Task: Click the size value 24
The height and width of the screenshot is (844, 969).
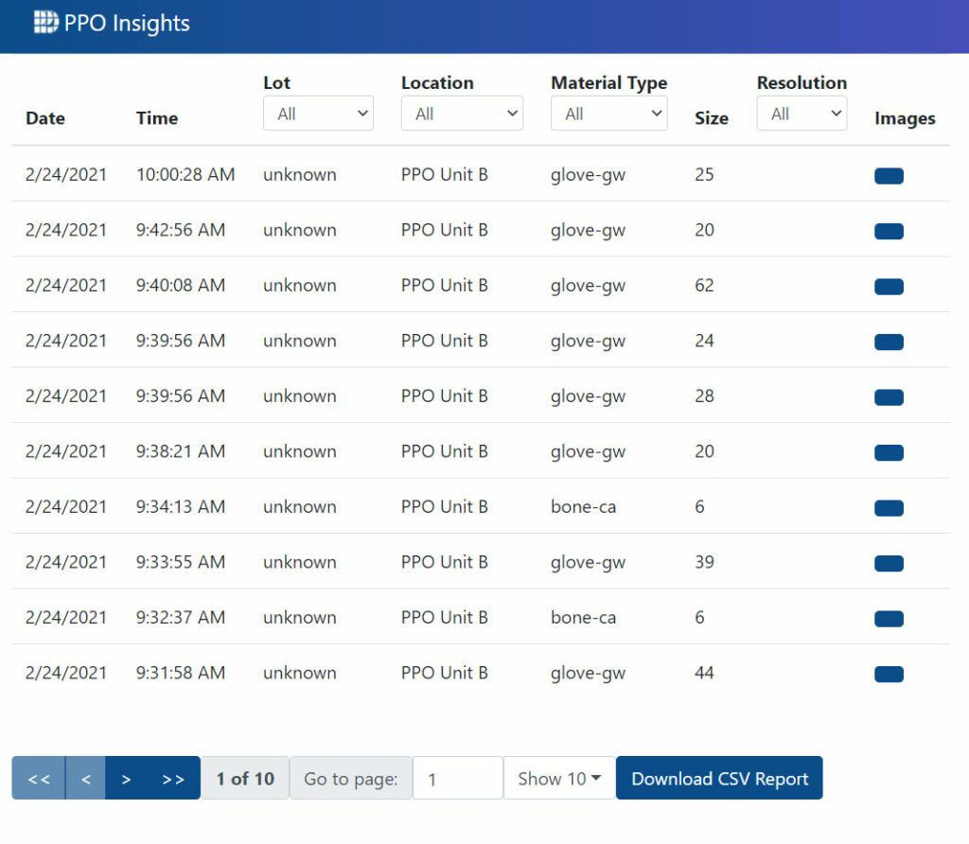Action: pos(704,341)
